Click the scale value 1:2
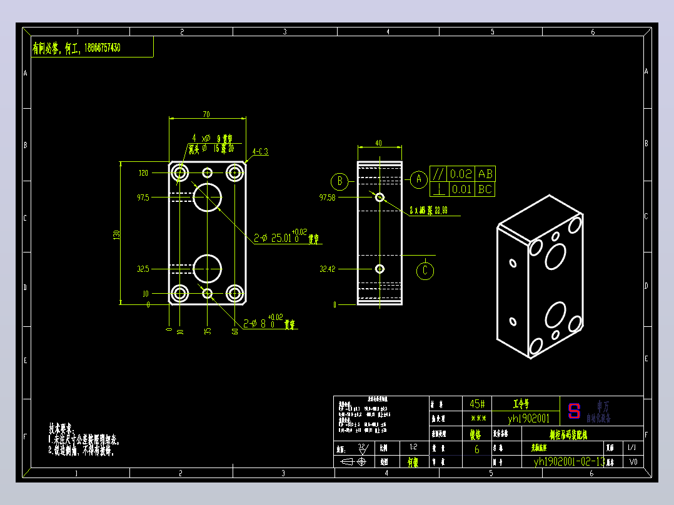The width and height of the screenshot is (674, 505). [x=413, y=447]
